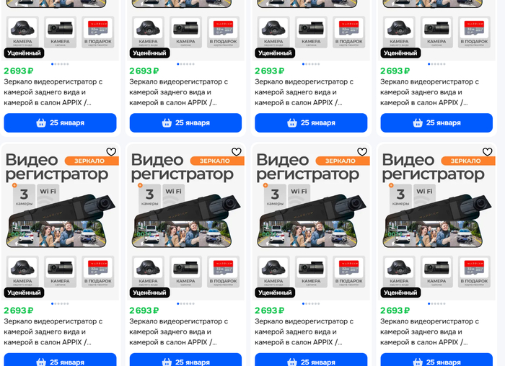Open the third bottom-row product image
Screen dimensions: 505x366
click(311, 222)
